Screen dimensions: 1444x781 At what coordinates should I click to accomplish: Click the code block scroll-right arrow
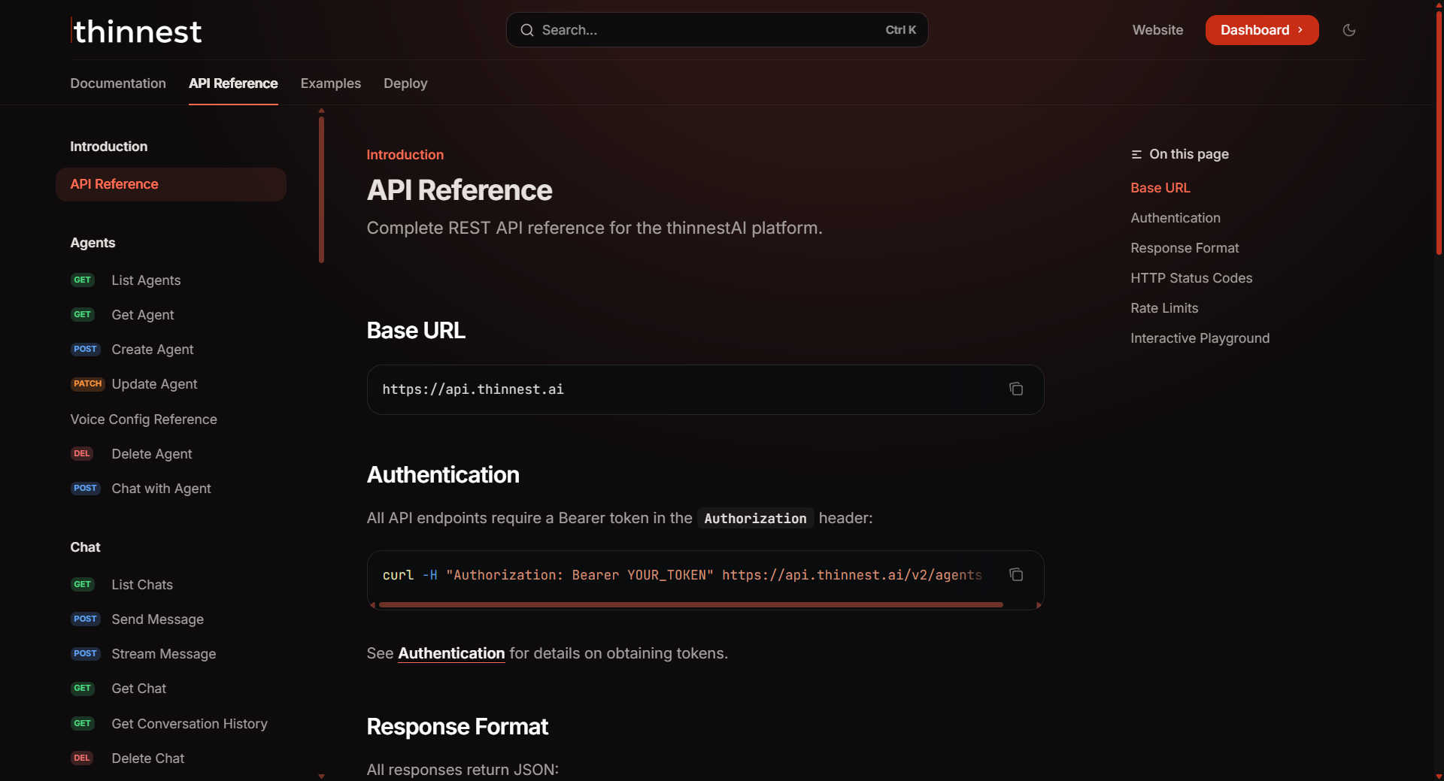click(x=1039, y=604)
